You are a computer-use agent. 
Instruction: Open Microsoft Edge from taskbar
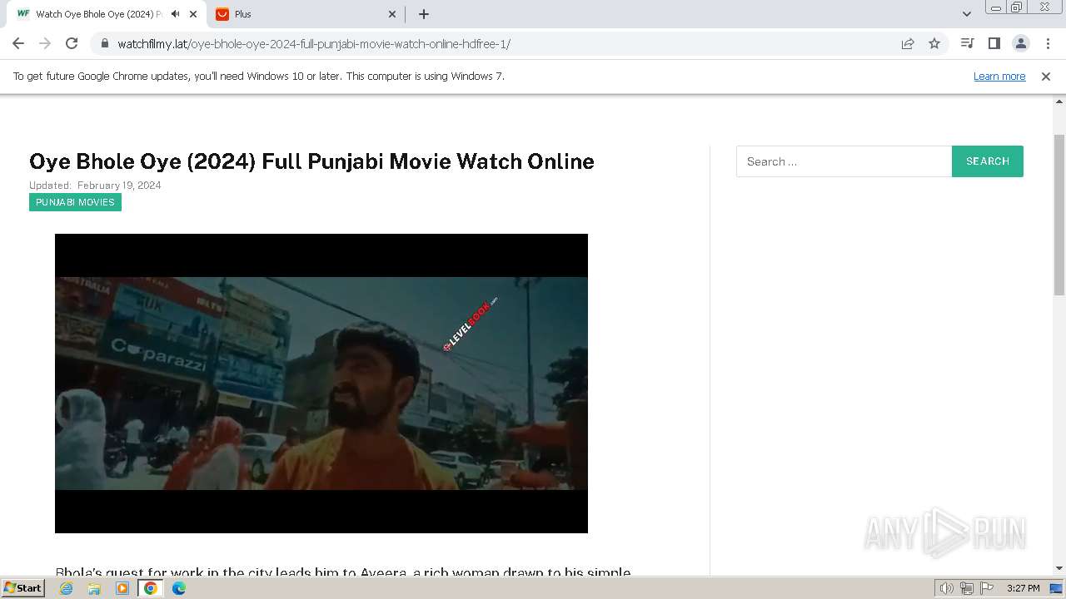click(179, 588)
